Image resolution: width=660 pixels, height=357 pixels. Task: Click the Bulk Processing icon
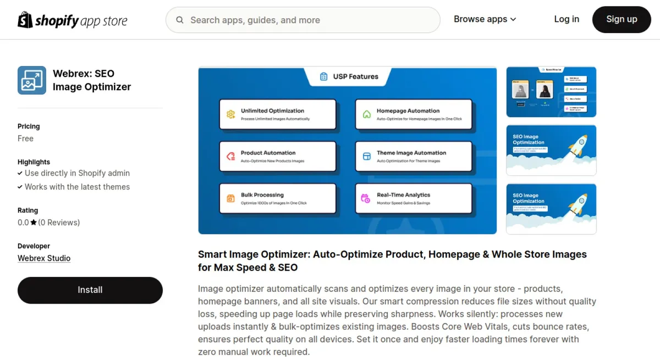click(x=231, y=199)
